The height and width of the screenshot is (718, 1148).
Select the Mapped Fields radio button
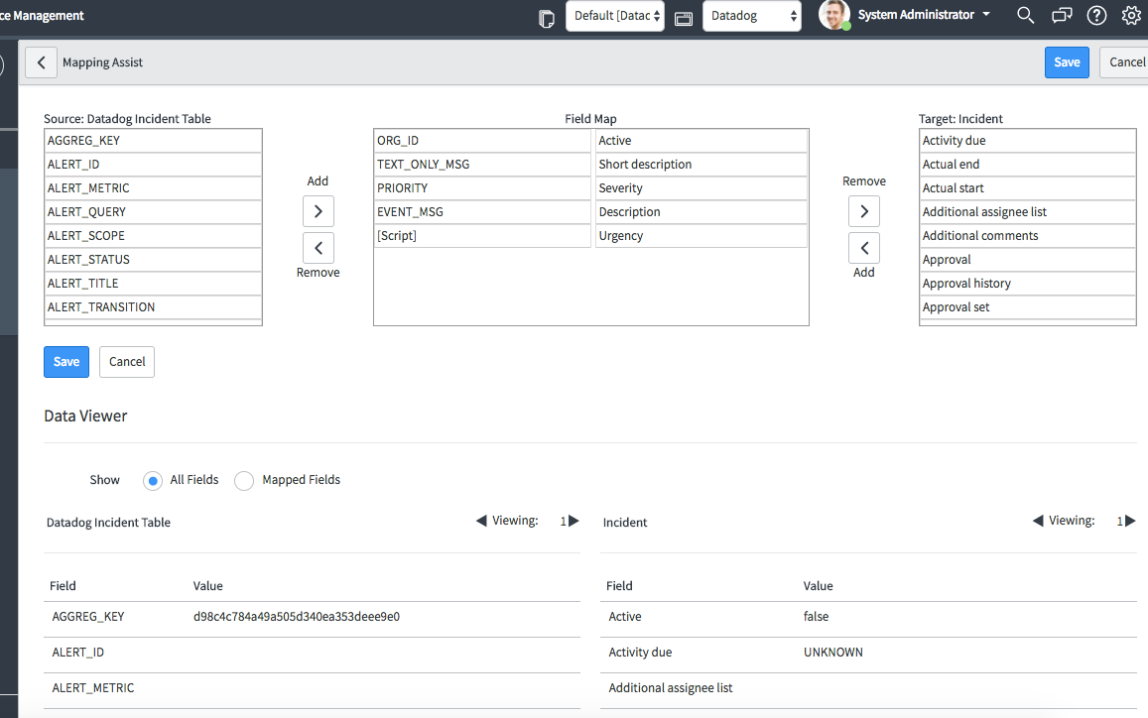[x=244, y=480]
